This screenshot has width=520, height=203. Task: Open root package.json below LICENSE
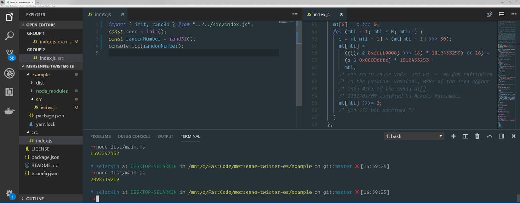click(51, 157)
